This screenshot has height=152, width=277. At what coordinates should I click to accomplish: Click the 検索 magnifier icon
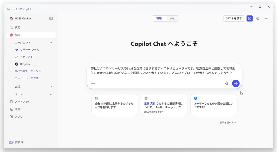[11, 27]
